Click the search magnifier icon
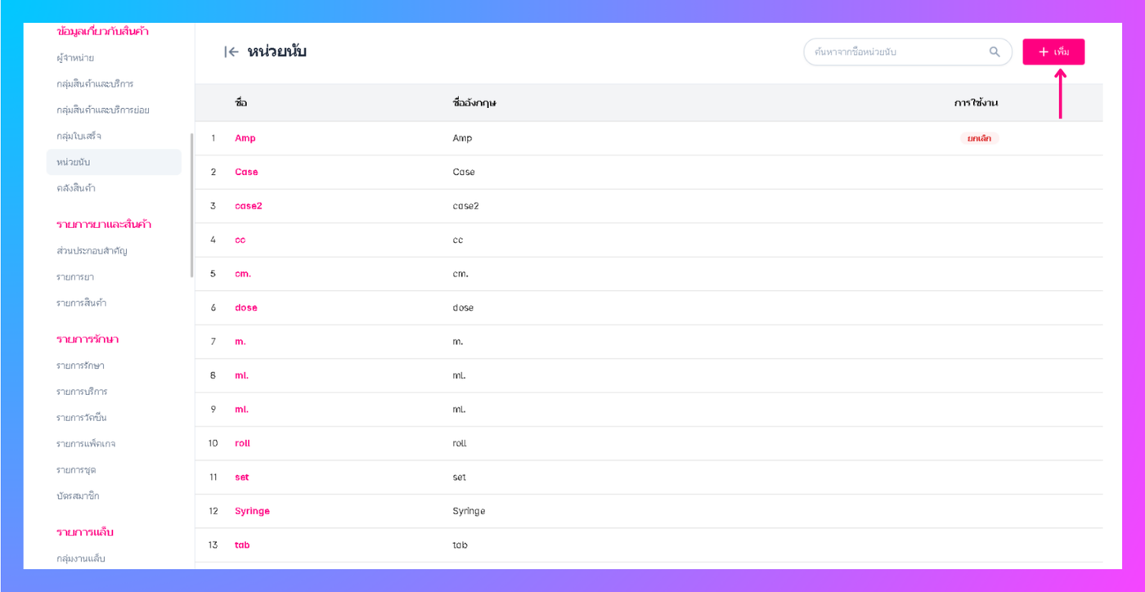1145x592 pixels. click(995, 52)
